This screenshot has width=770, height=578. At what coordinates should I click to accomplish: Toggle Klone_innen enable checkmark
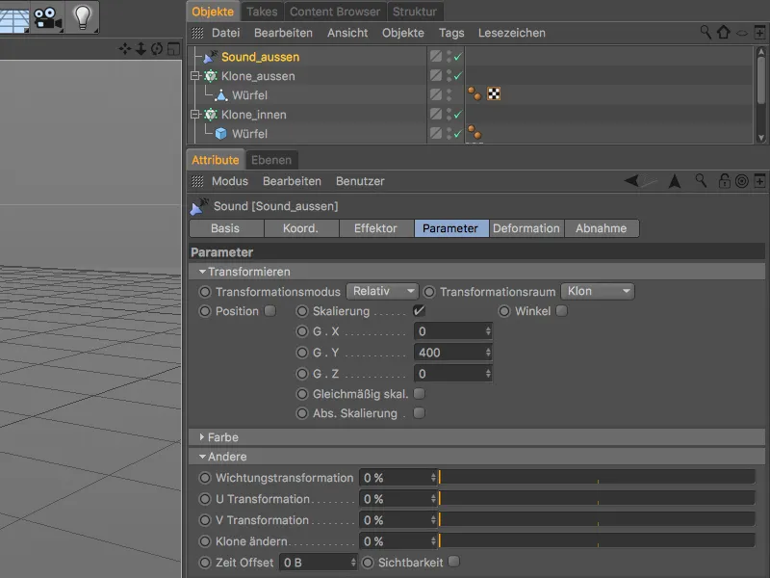point(458,114)
